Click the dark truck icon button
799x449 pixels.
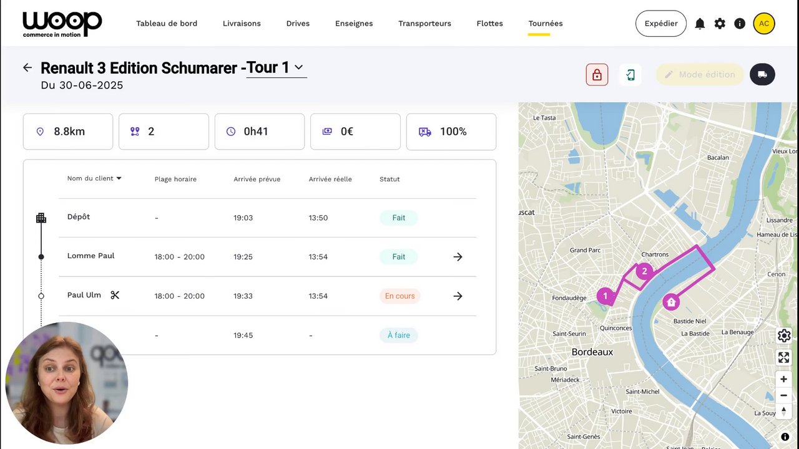(x=762, y=75)
